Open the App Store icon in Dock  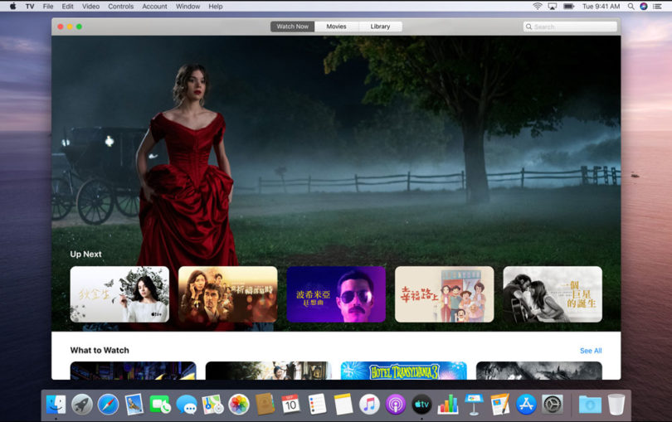pos(526,405)
